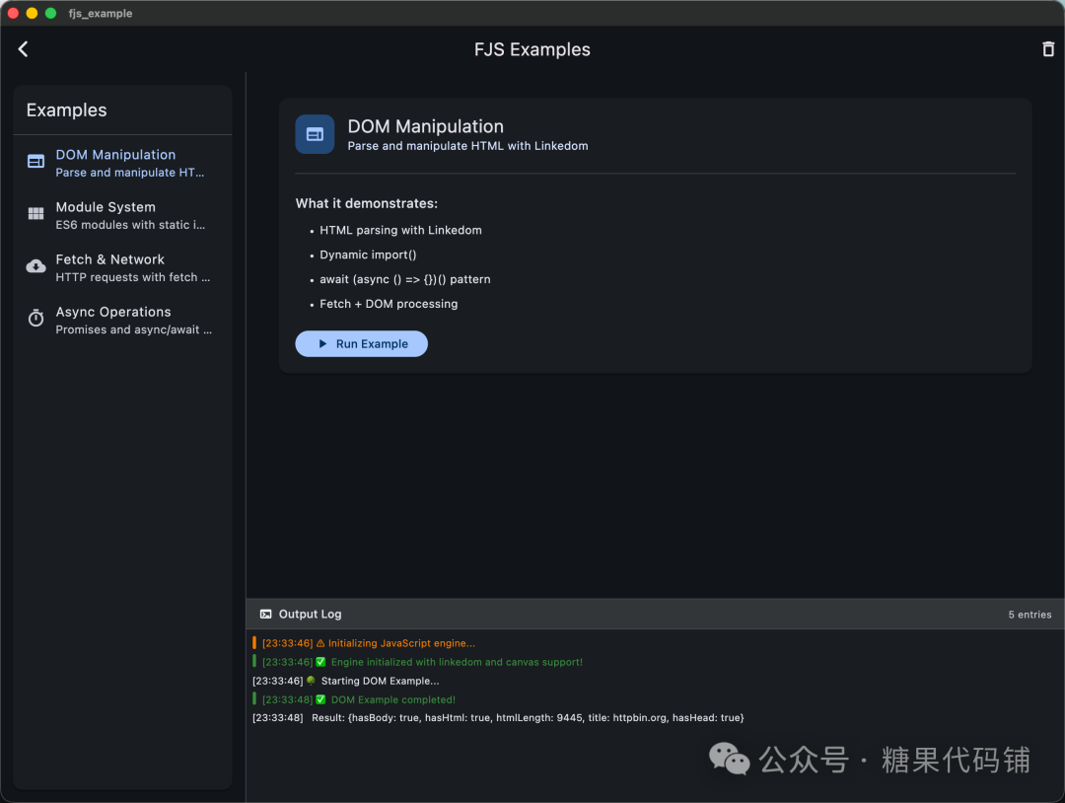Click the 'ES6 modules with static i...' description

[130, 225]
